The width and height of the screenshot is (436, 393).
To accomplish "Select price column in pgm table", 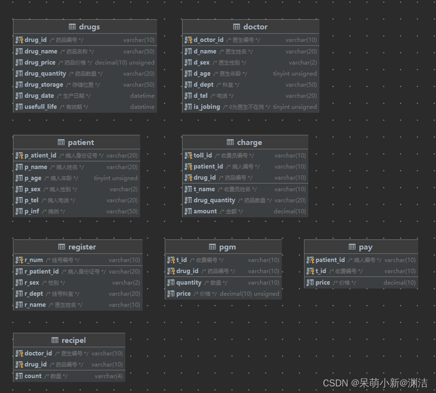I will click(184, 294).
